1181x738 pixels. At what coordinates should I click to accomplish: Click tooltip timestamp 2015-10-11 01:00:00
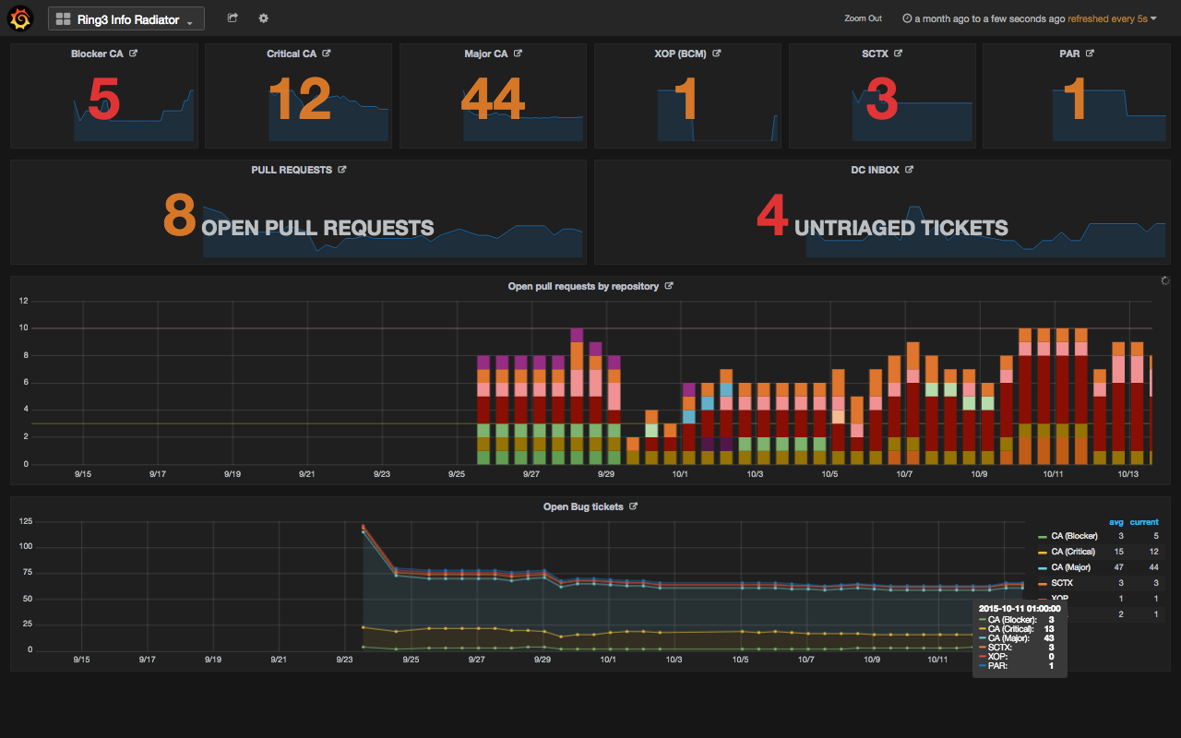point(1020,608)
